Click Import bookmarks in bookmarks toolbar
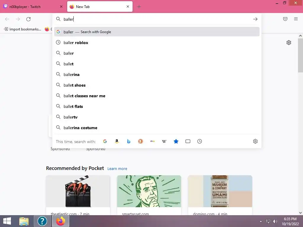The image size is (303, 227). point(22,29)
